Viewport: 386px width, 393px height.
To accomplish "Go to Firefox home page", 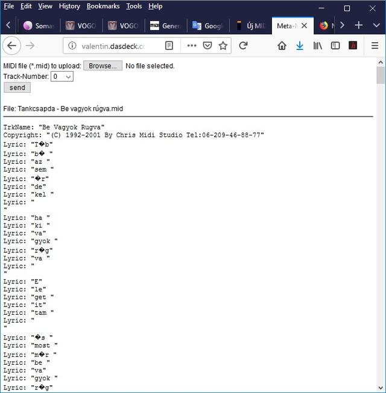I will coord(282,46).
